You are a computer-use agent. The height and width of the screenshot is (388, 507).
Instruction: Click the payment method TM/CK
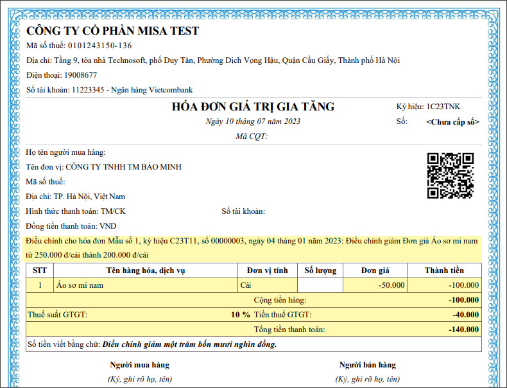[113, 211]
